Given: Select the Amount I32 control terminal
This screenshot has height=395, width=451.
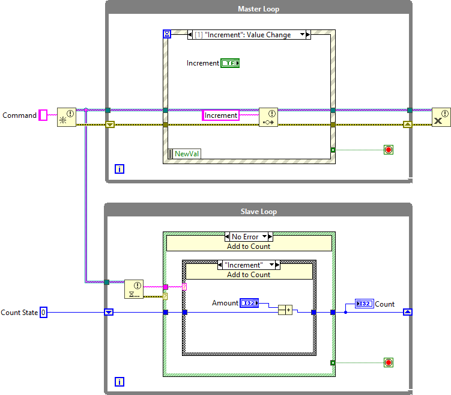Looking at the screenshot, I should (249, 303).
